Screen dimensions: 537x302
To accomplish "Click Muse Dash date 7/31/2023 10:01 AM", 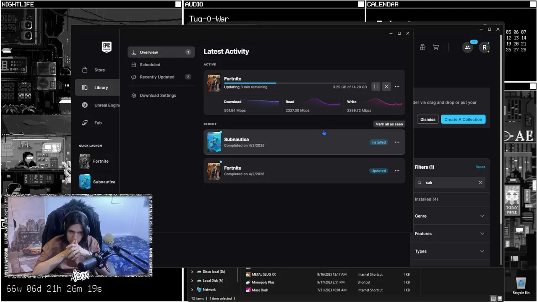I will click(332, 290).
